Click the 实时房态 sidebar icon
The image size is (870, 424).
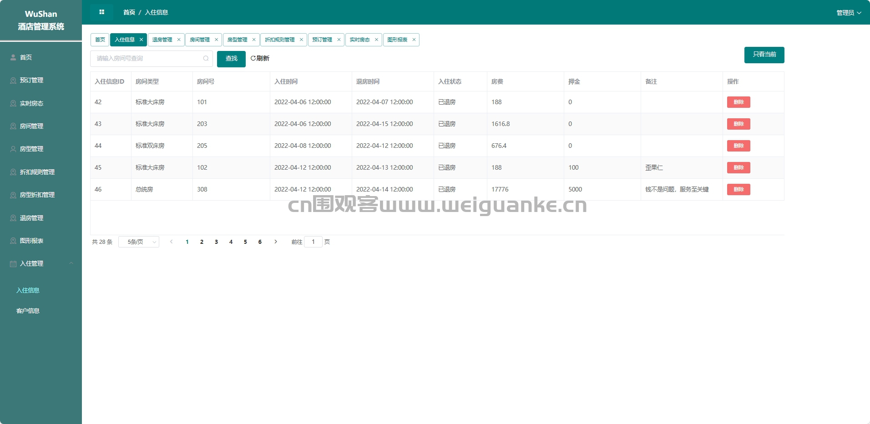coord(13,103)
